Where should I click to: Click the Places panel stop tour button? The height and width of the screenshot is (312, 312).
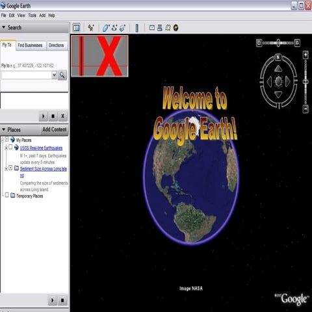(x=62, y=300)
